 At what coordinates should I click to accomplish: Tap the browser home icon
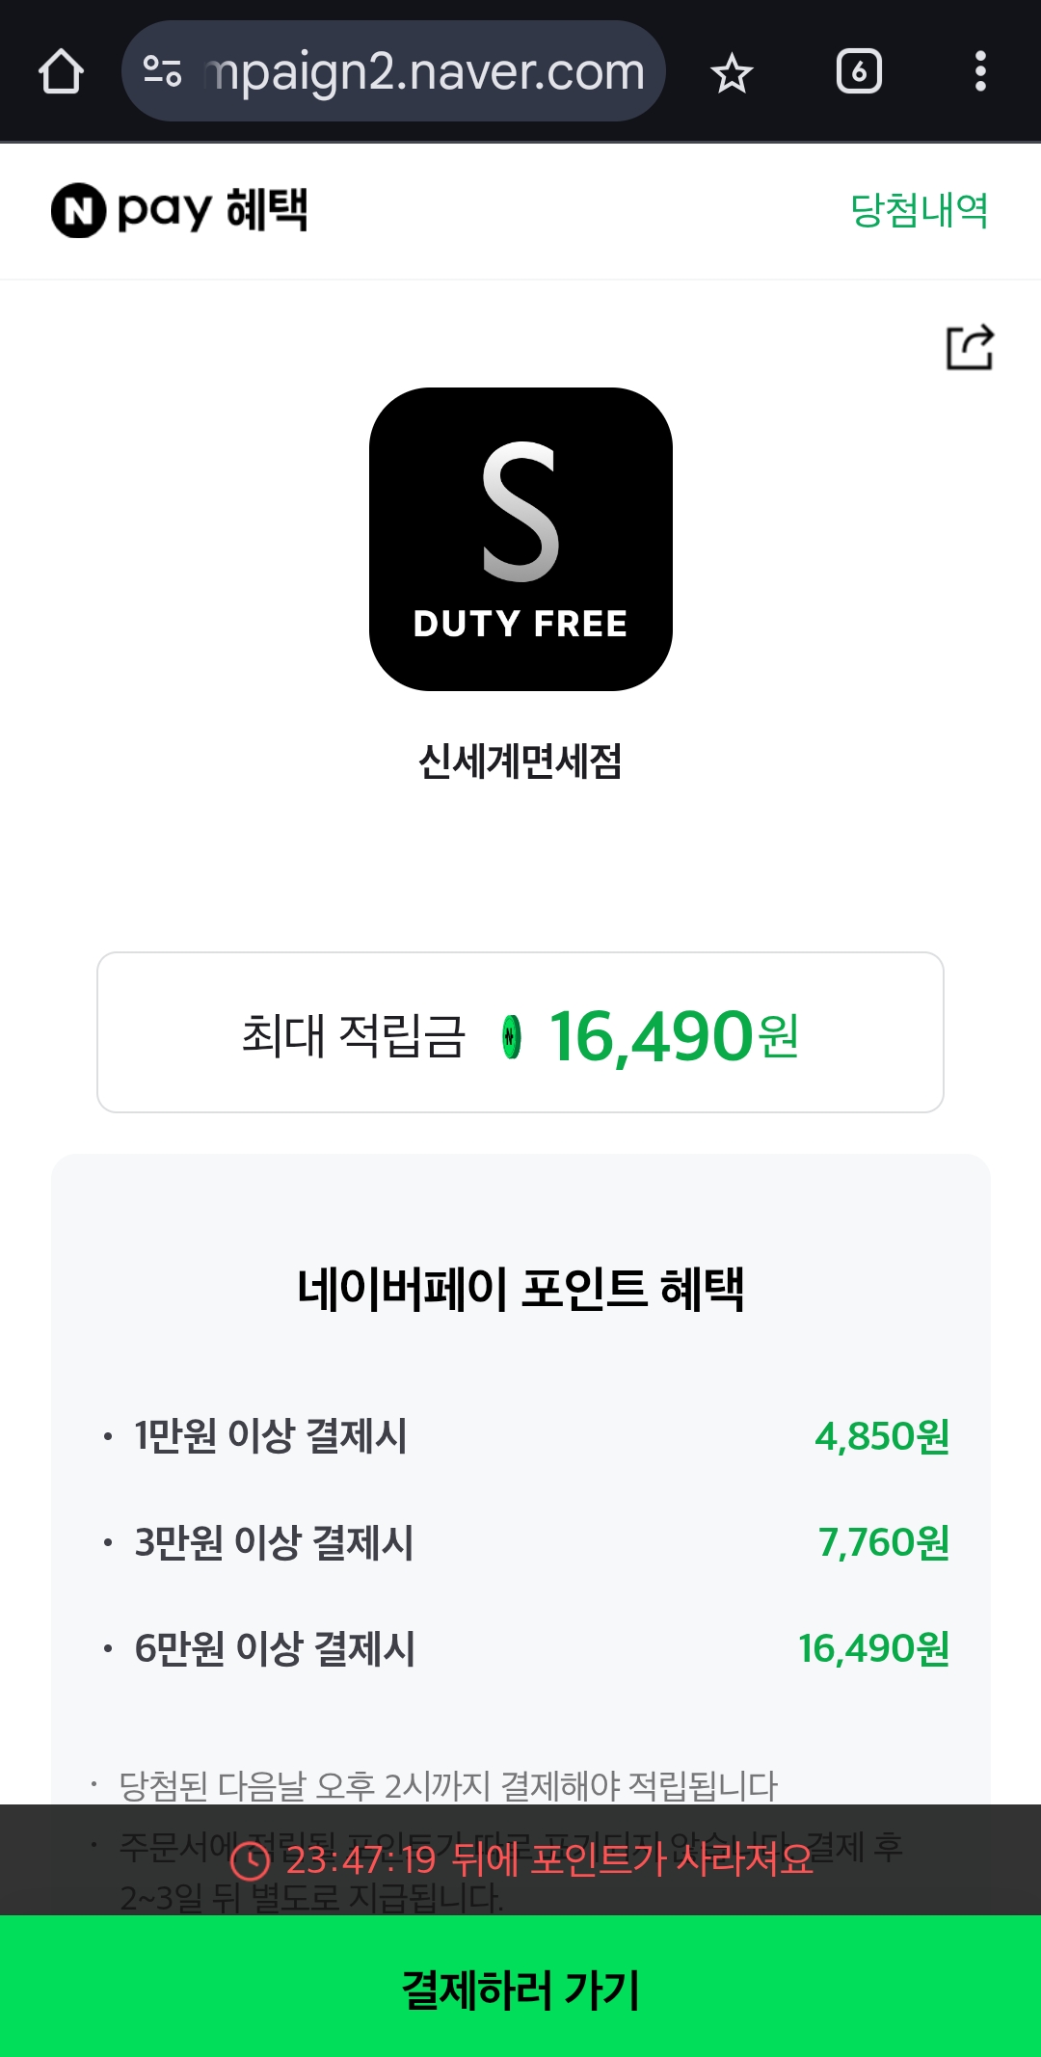[61, 71]
